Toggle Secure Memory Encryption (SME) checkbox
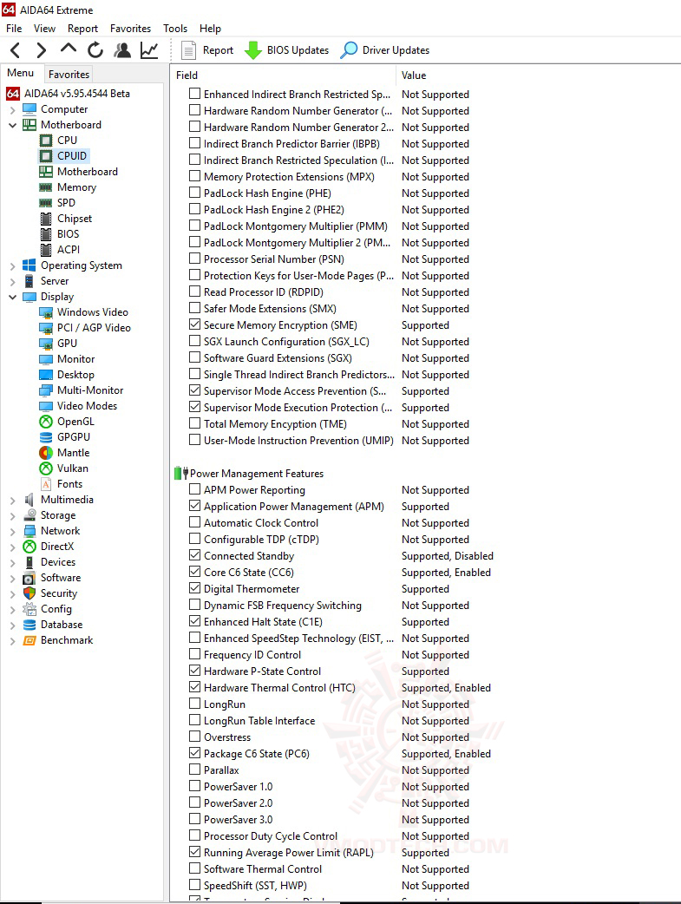 coord(195,324)
